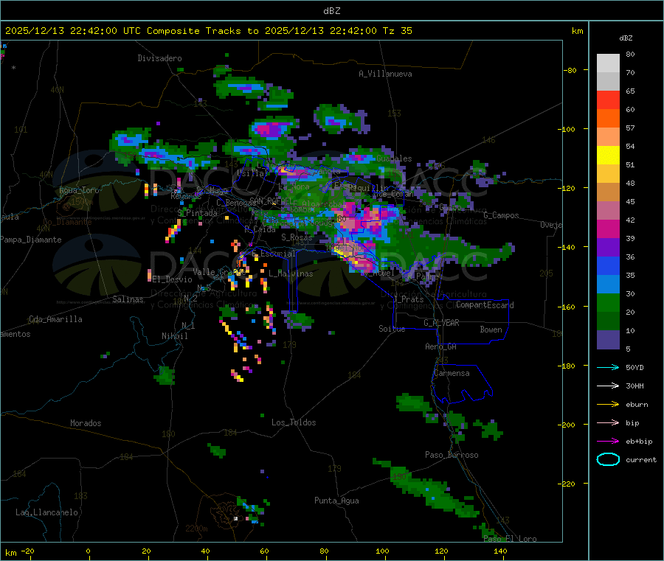Viewport: 664px width, 561px height.
Task: Click the Nihuil map label
Action: pos(174,336)
